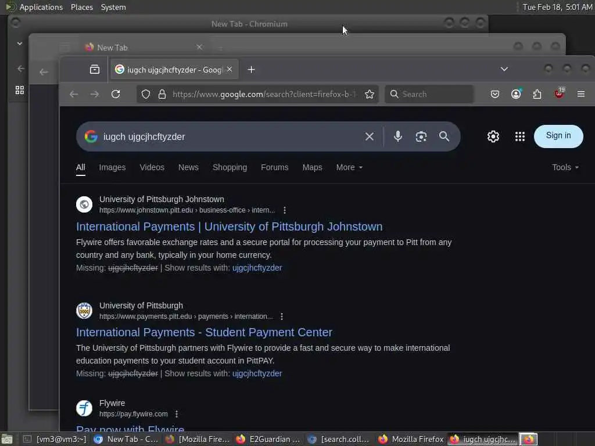Viewport: 595px width, 446px height.
Task: Open the System menu
Action: (113, 7)
